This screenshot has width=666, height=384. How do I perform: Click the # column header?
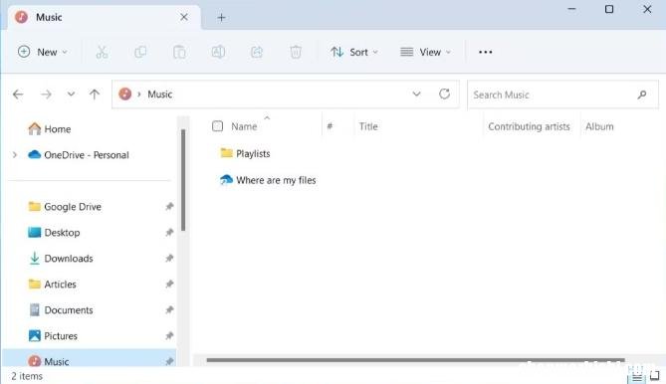[x=331, y=126]
